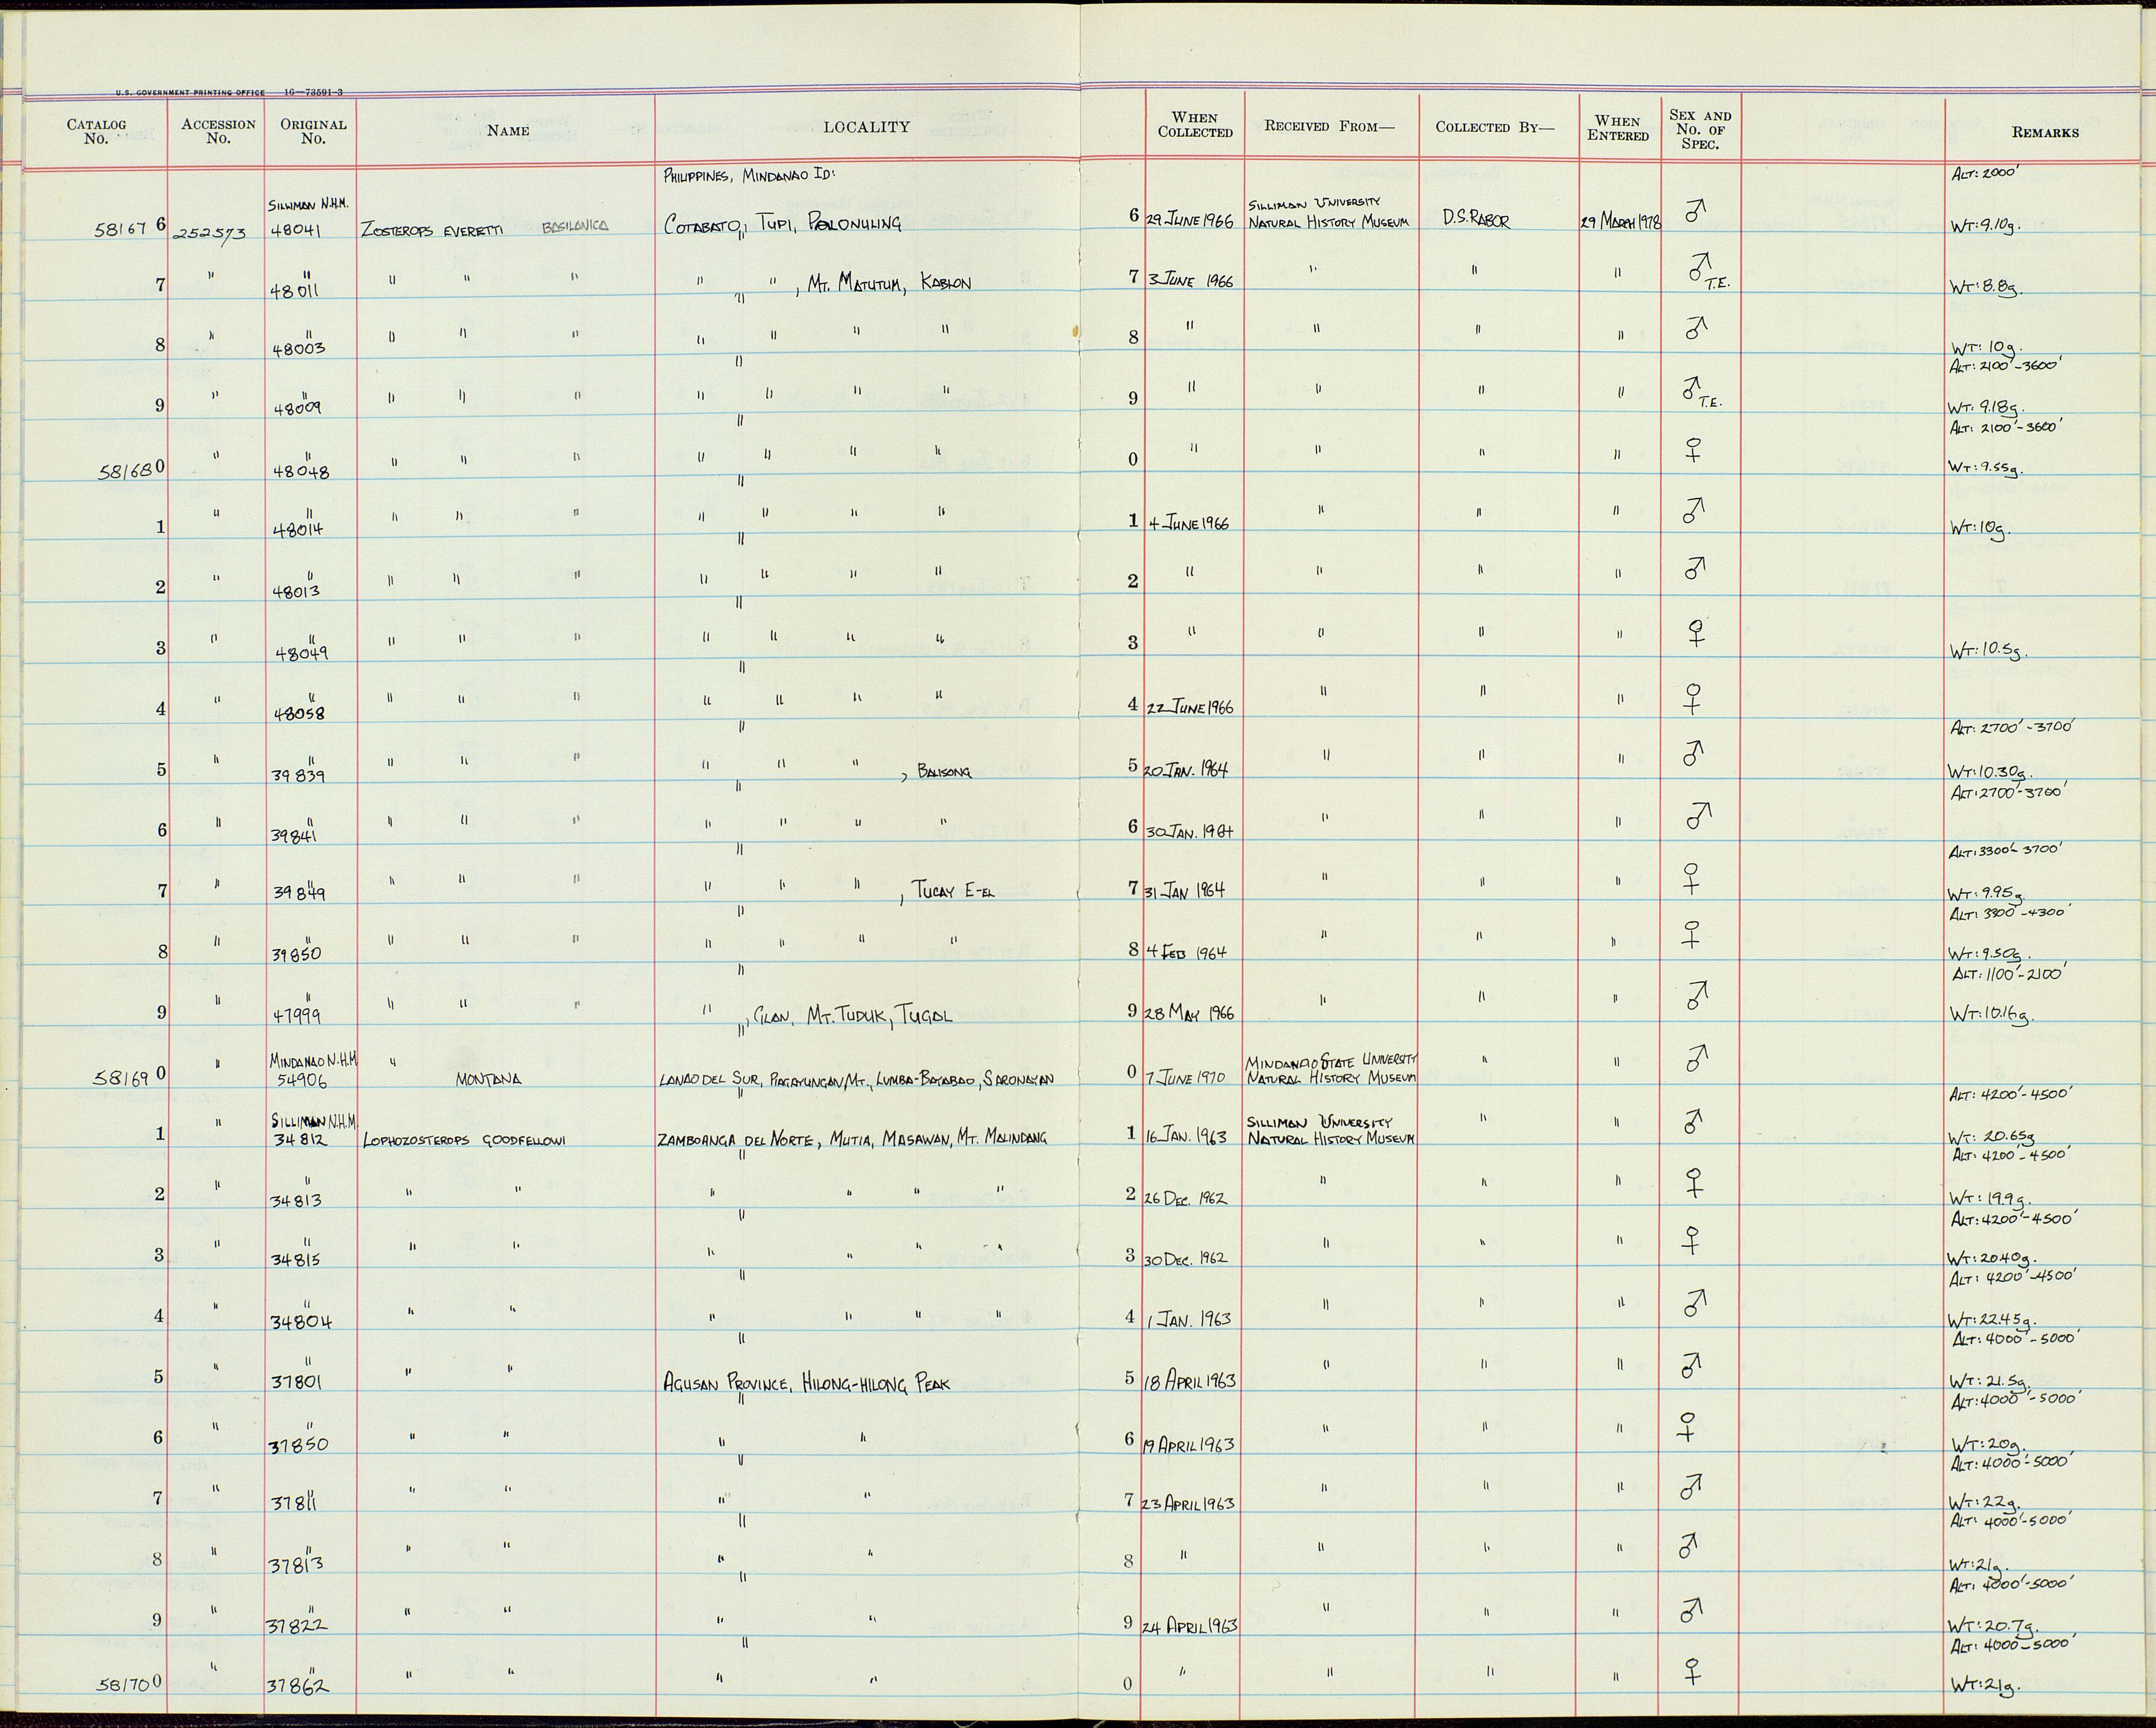Select the Original No. column header

tap(313, 131)
